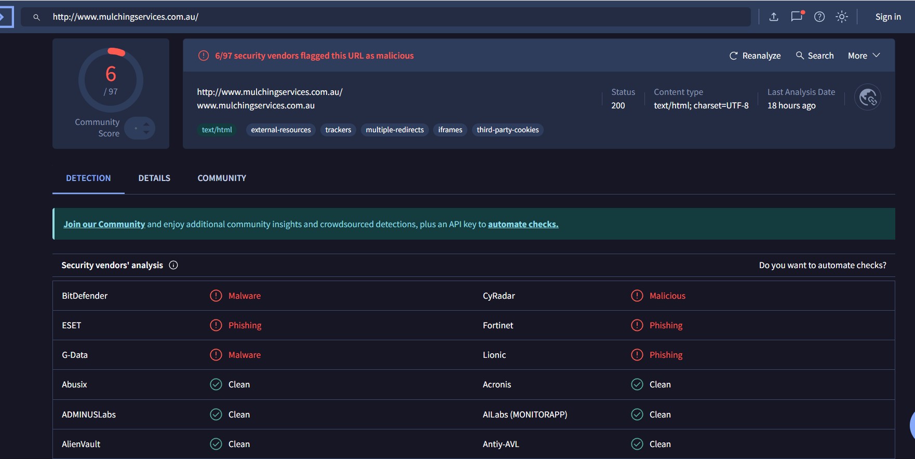Click the Fortinet Phishing warning icon
This screenshot has width=915, height=459.
coord(637,325)
